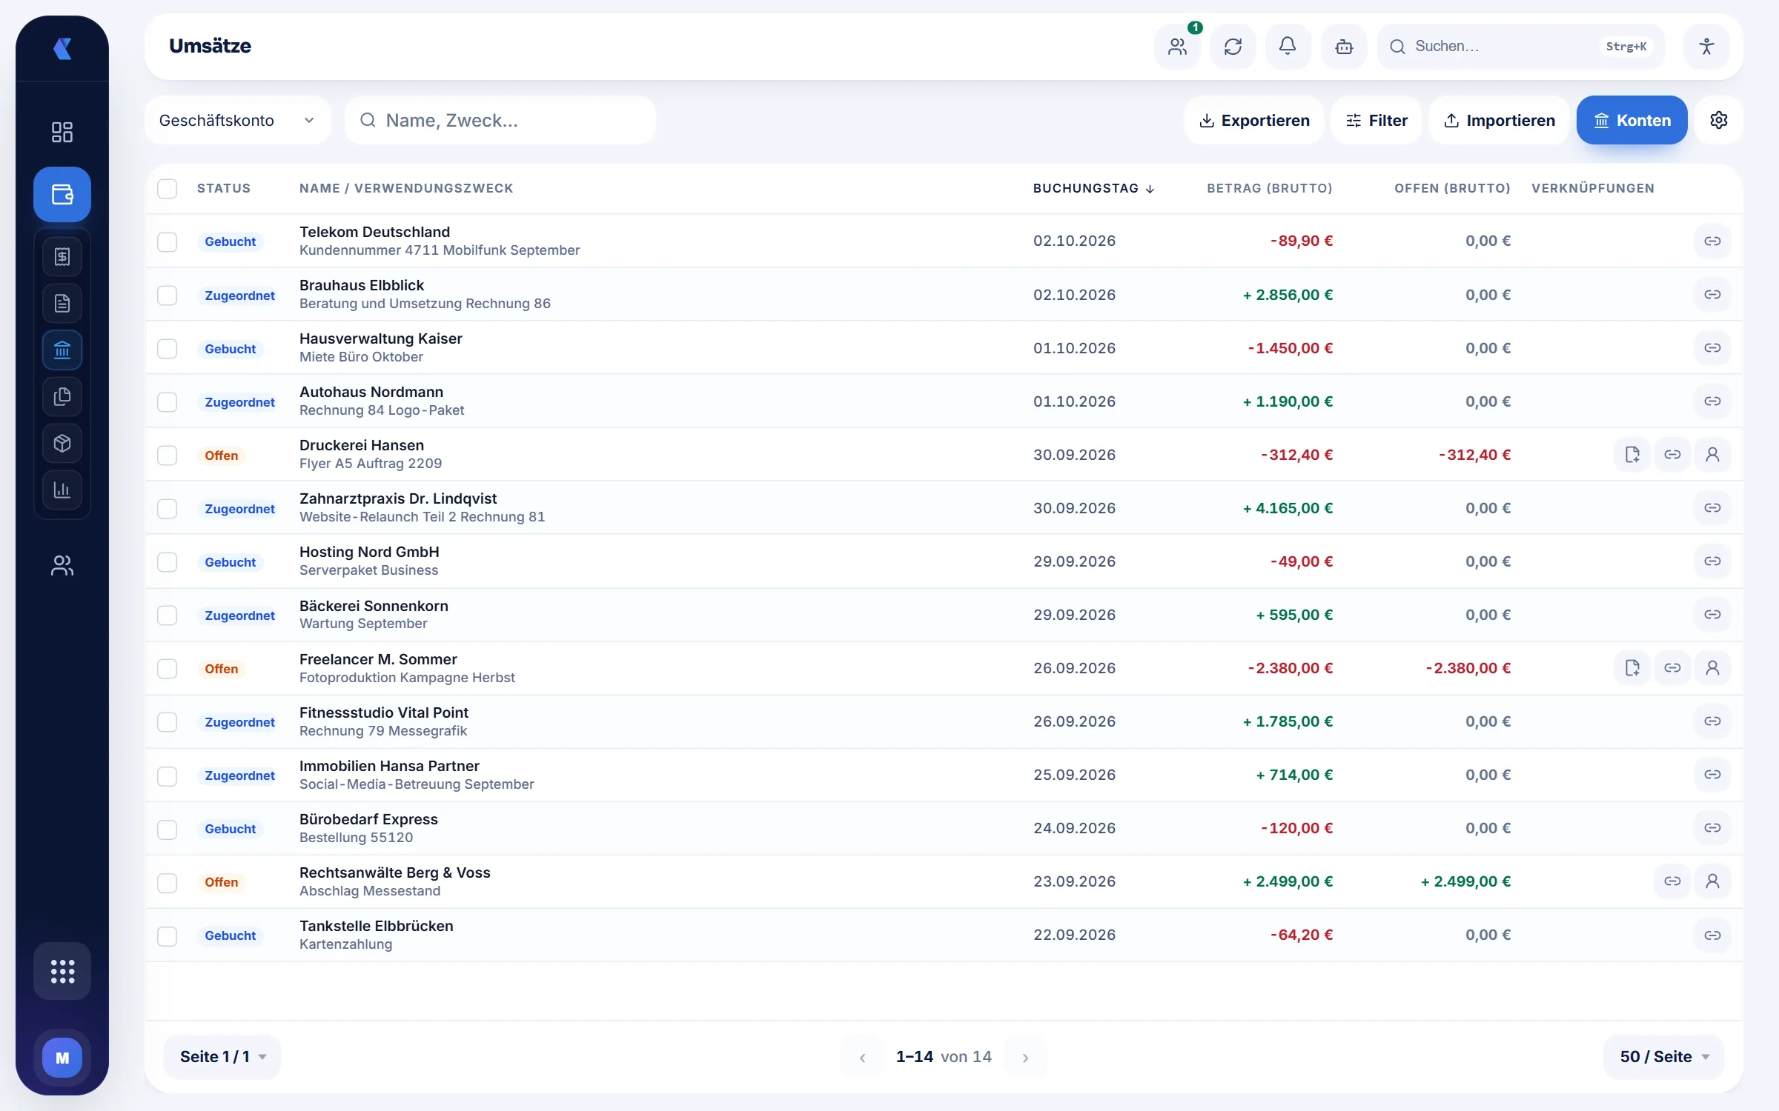
Task: Open table settings gear icon
Action: (1719, 120)
